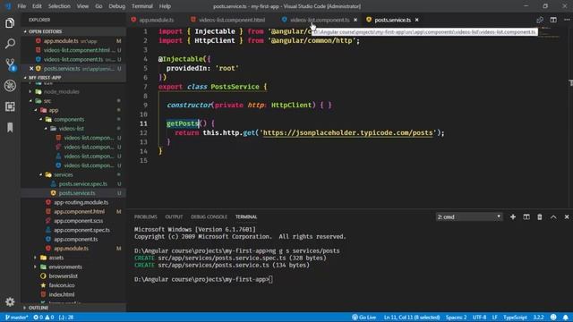Open the Debug view in activity bar
This screenshot has width=573, height=322.
[10, 86]
